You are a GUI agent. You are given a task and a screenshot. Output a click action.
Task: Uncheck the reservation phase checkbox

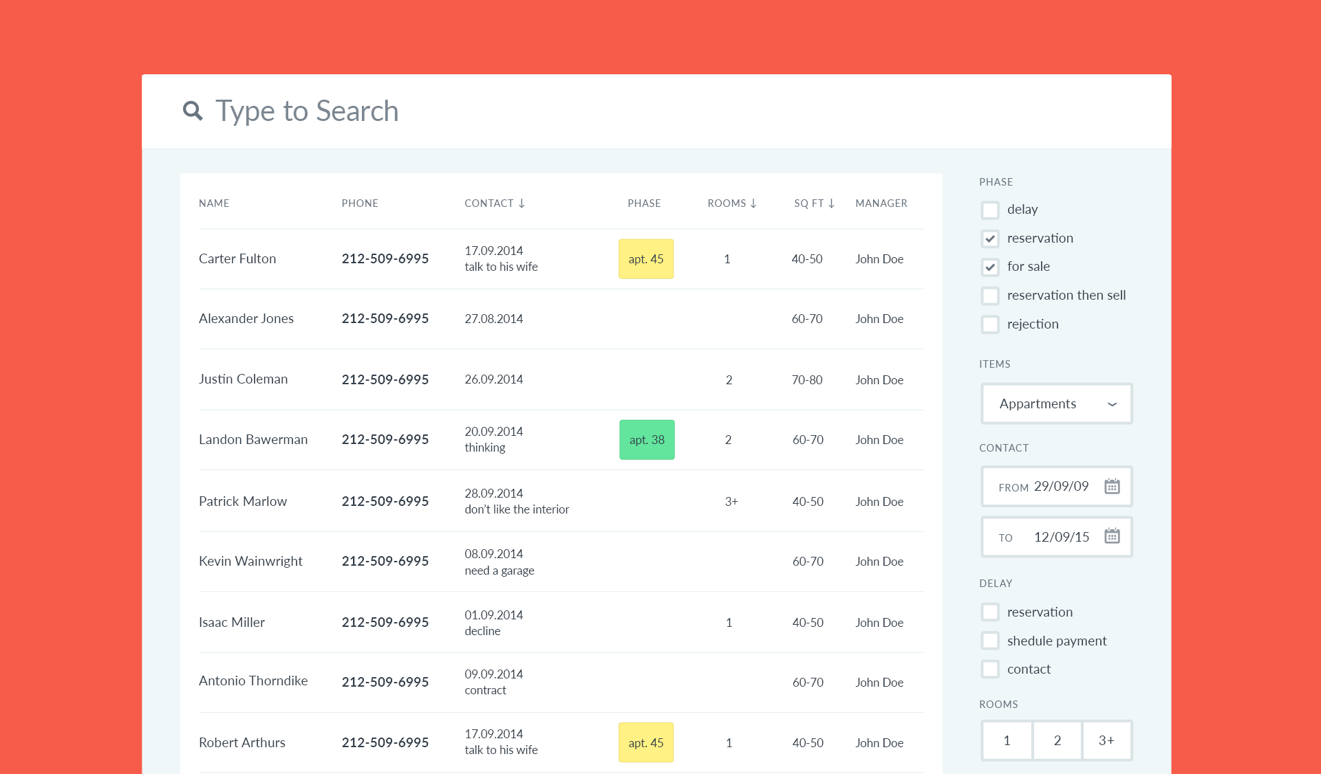990,239
